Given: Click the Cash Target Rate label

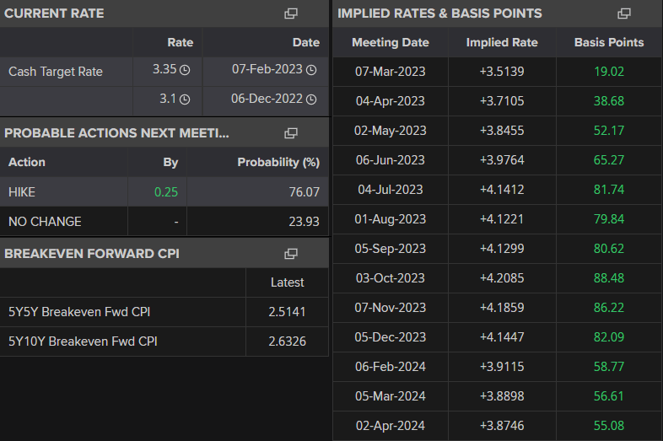Looking at the screenshot, I should click(56, 72).
